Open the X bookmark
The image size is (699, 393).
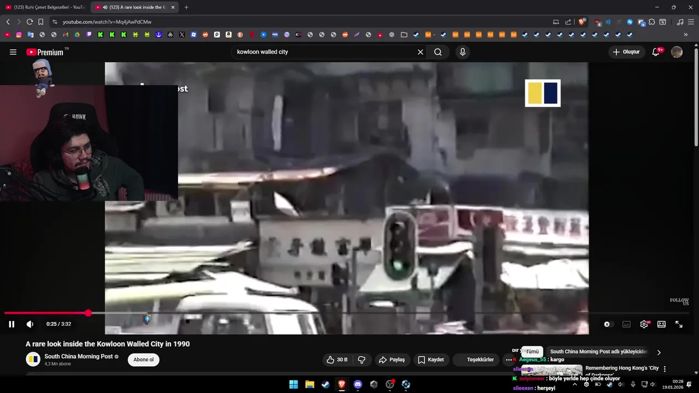[182, 35]
